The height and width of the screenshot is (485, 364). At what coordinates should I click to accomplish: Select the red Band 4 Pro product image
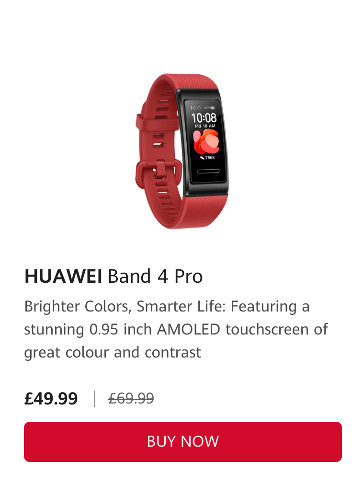pos(182,151)
